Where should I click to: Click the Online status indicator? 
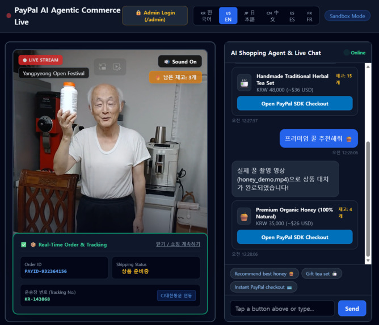pyautogui.click(x=355, y=53)
